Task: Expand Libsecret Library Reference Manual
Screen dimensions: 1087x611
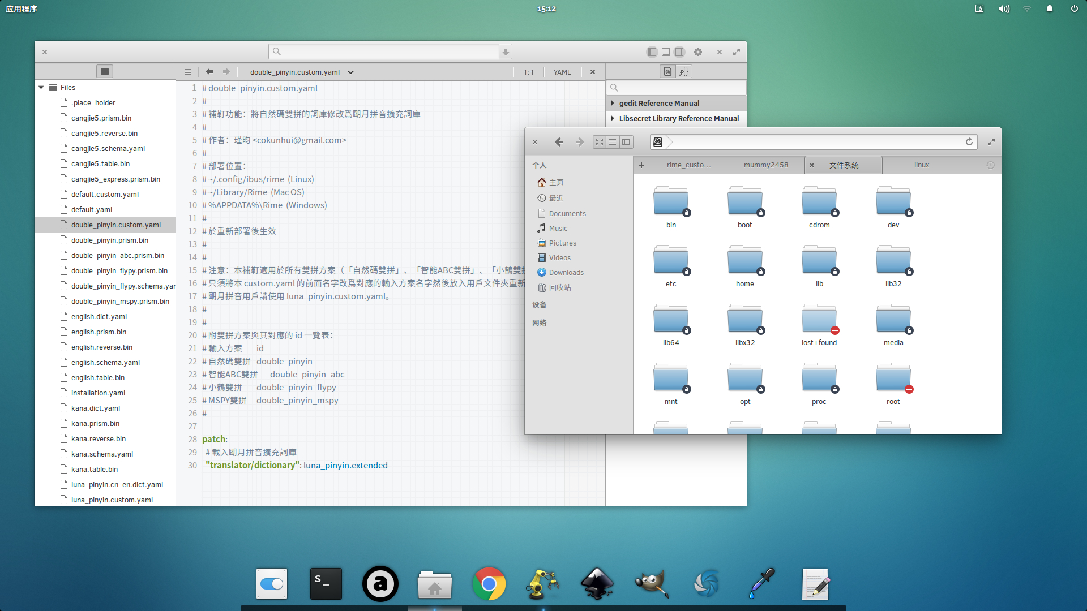Action: point(613,118)
